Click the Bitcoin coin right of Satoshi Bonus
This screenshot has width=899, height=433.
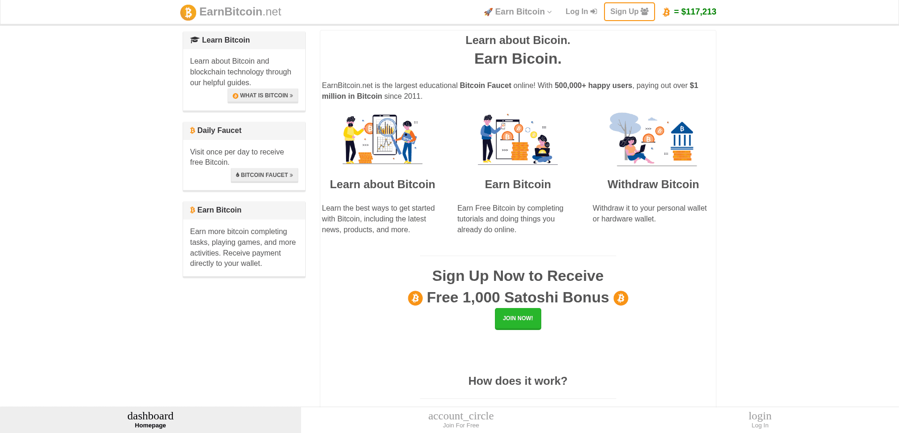tap(621, 298)
